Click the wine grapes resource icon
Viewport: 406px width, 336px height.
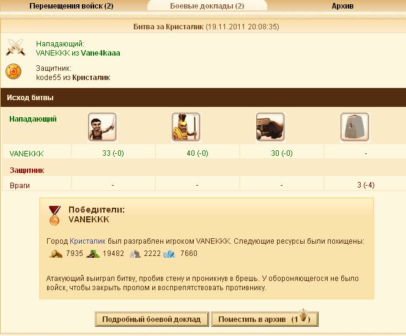(93, 254)
